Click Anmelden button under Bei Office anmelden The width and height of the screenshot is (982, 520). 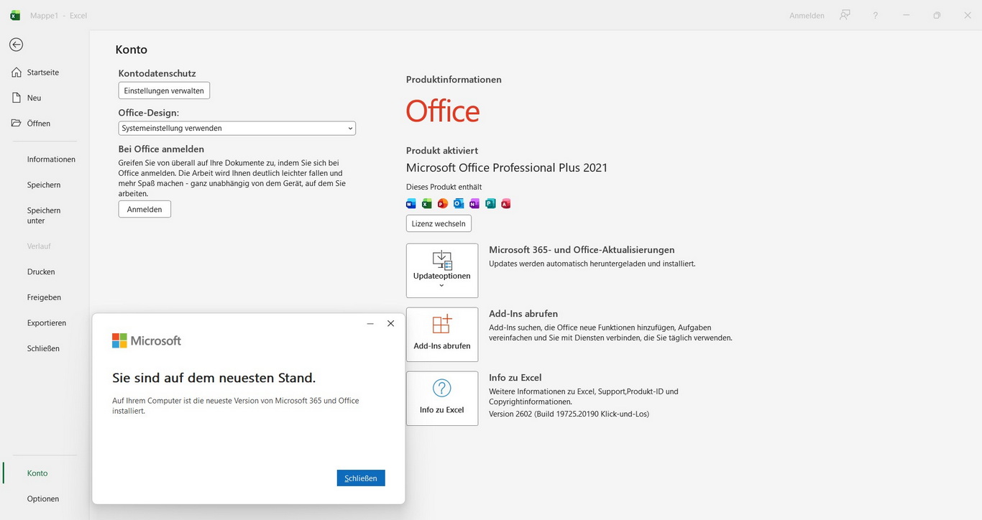(144, 209)
